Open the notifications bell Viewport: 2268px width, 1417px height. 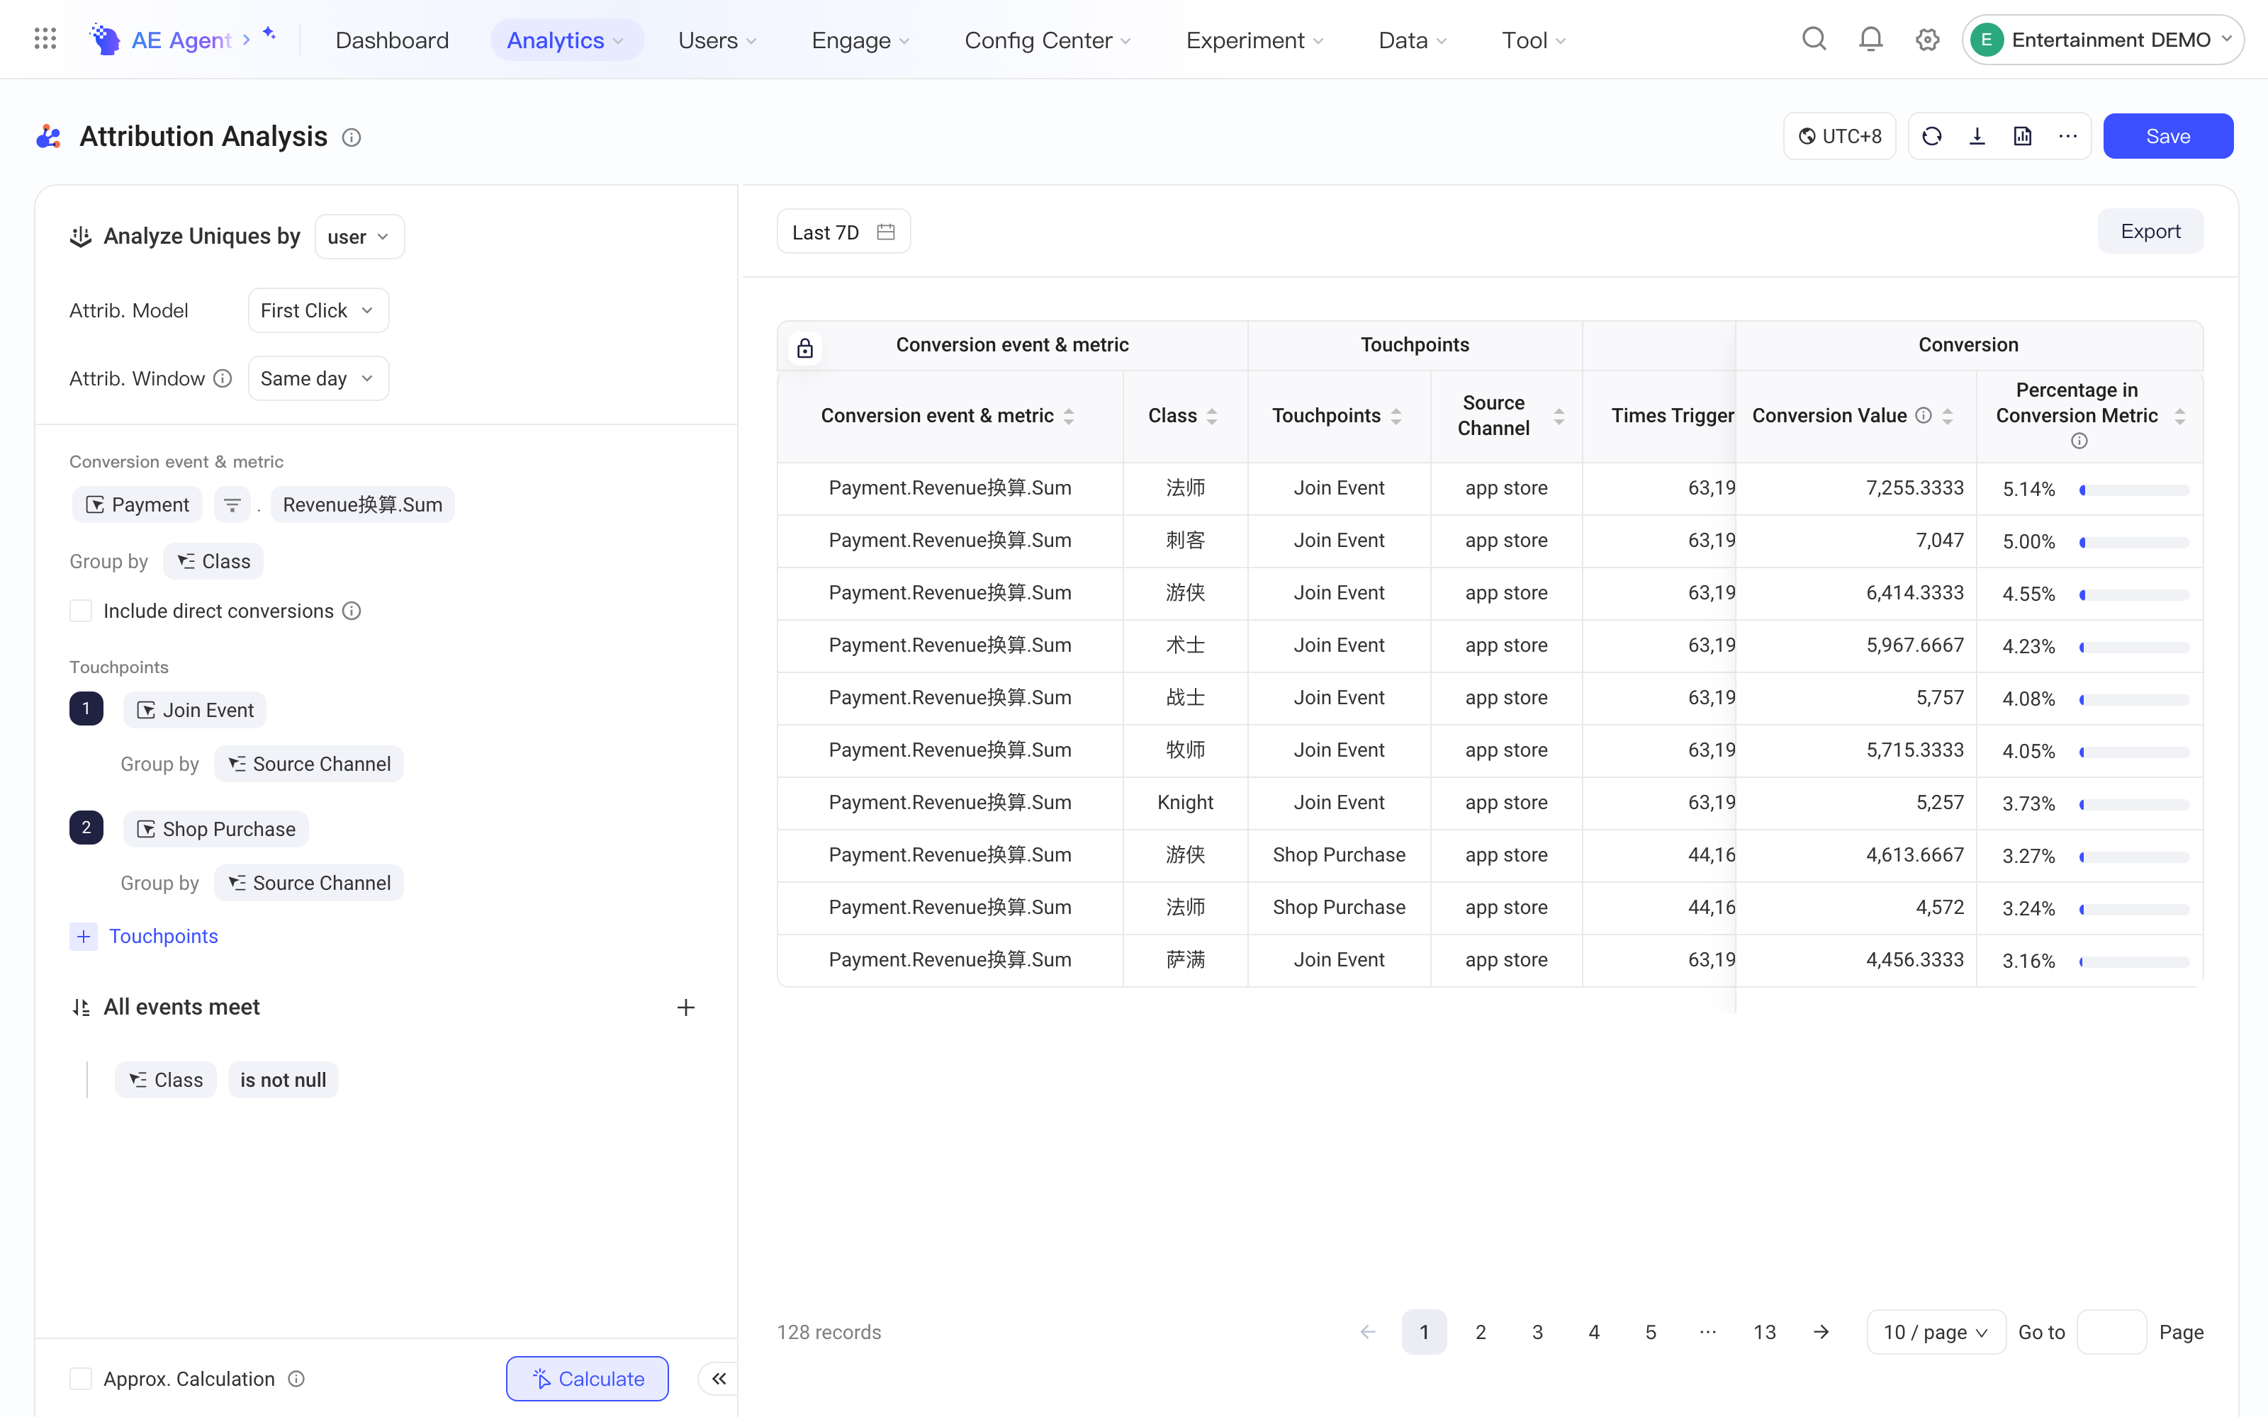(1870, 40)
